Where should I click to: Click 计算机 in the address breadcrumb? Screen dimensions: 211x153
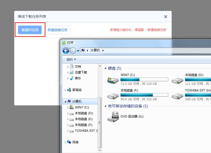pyautogui.click(x=95, y=50)
